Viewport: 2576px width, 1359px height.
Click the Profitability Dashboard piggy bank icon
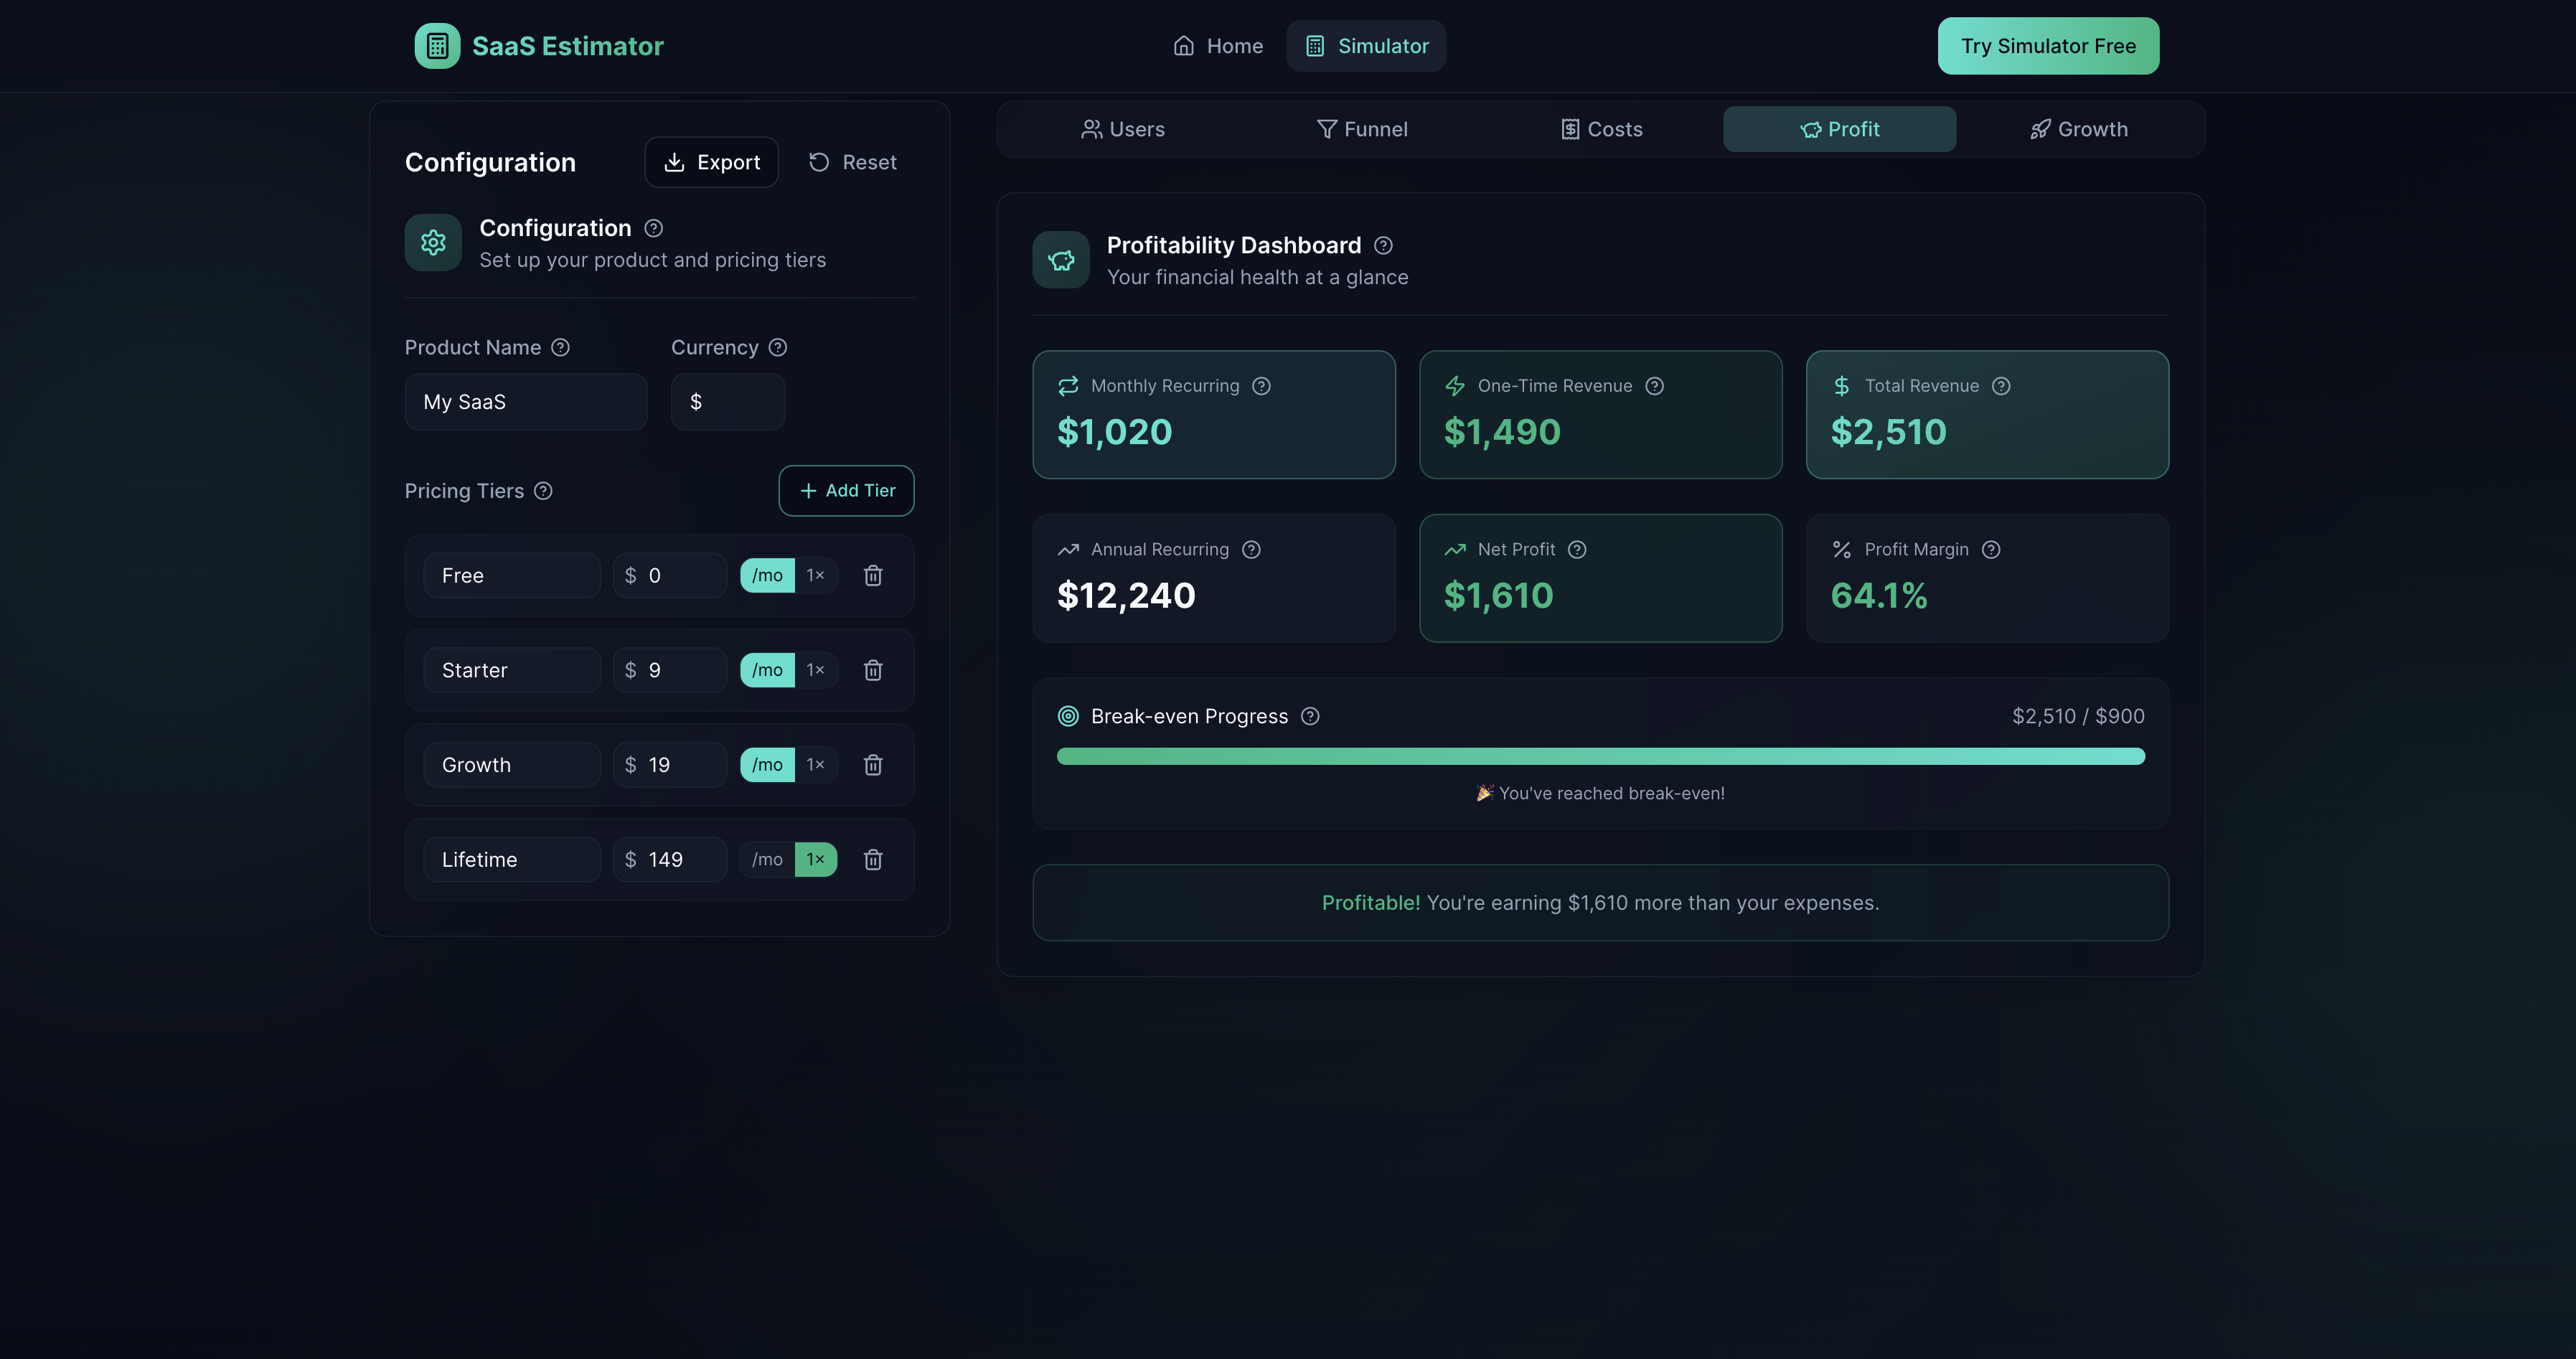[1060, 259]
